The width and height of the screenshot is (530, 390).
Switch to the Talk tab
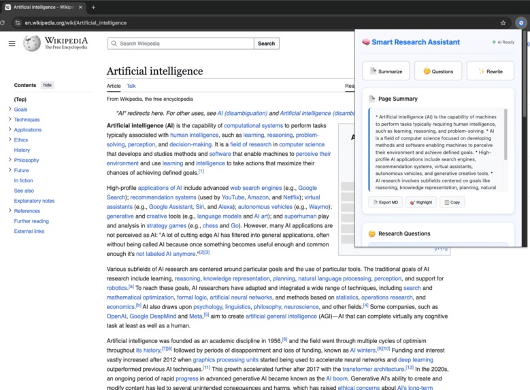(131, 86)
